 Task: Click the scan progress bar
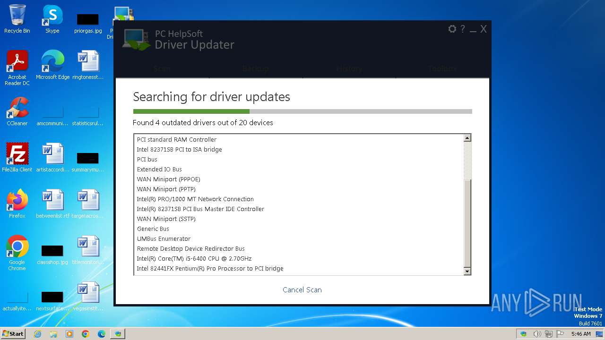[x=302, y=111]
